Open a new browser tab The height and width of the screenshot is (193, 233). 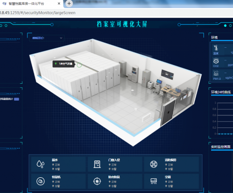click(x=69, y=4)
